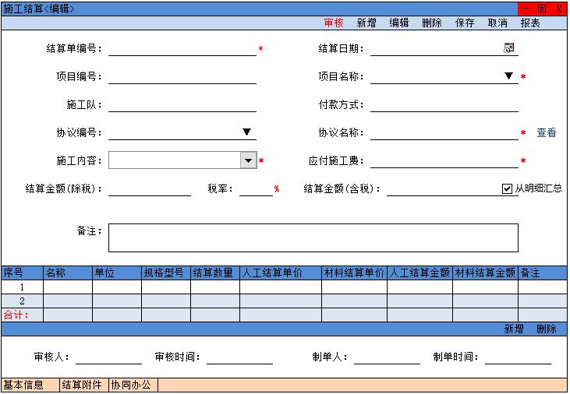Image resolution: width=570 pixels, height=394 pixels.
Task: Click the 查看 link beside 协议名称
Action: (x=546, y=133)
